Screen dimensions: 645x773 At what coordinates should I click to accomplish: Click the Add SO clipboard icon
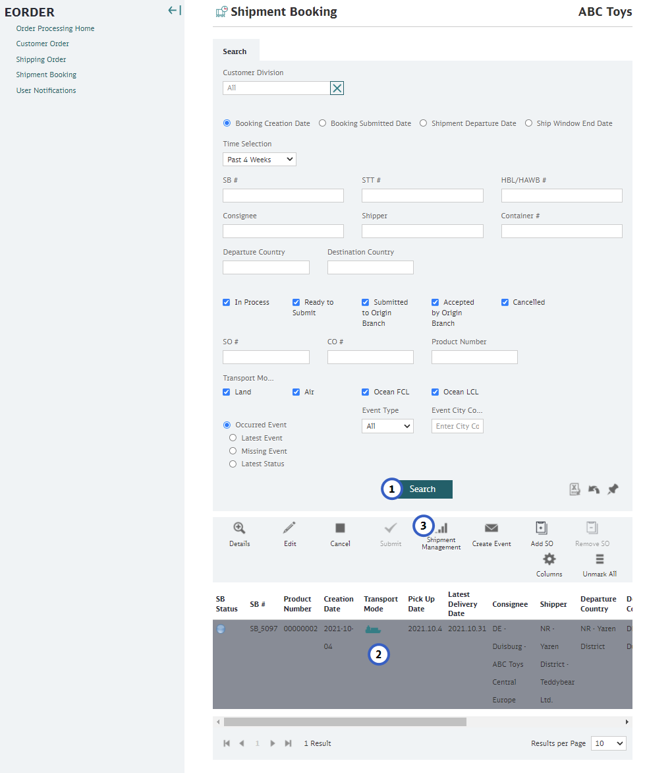click(542, 528)
